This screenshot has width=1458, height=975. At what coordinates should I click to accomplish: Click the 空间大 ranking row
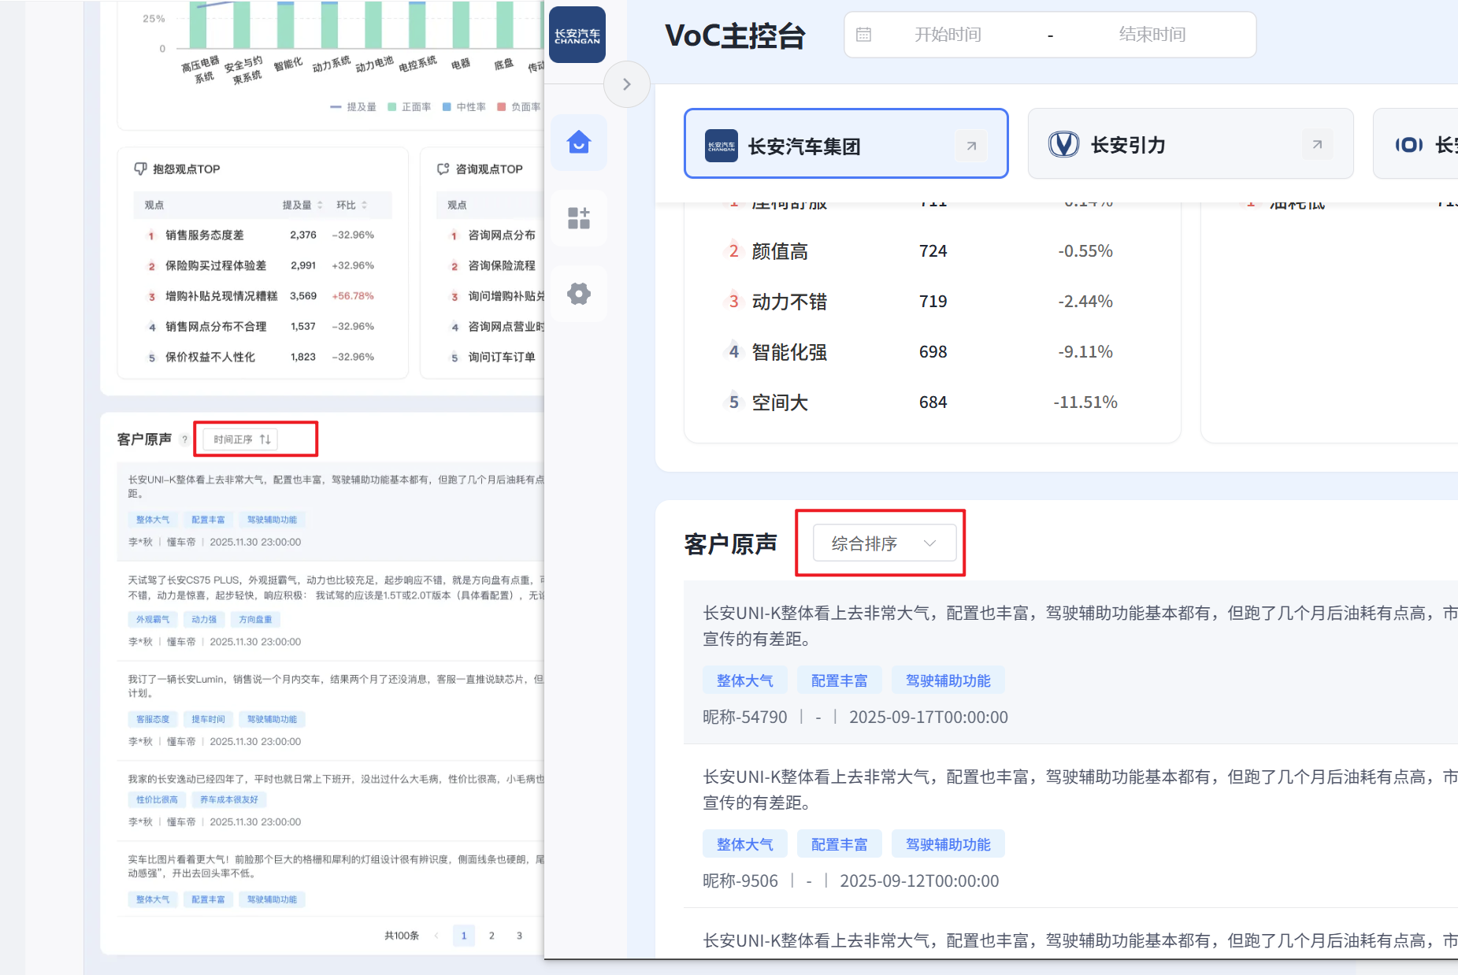point(933,402)
